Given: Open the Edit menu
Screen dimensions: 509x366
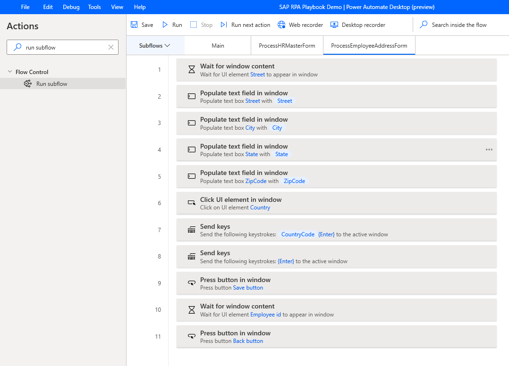Looking at the screenshot, I should click(48, 7).
